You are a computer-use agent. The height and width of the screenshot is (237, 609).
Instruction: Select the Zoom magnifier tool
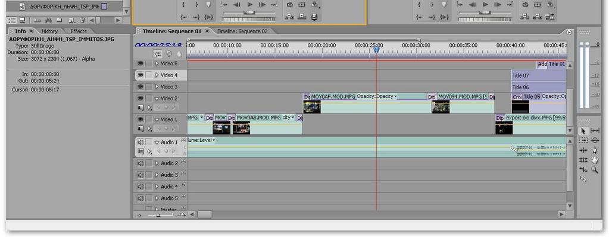(595, 170)
